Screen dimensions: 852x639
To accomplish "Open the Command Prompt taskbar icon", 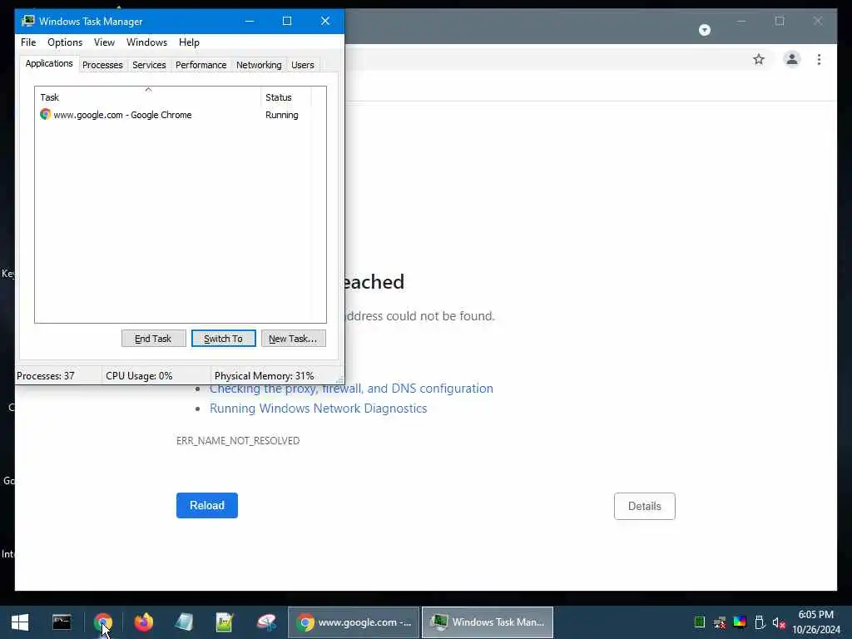I will [62, 622].
